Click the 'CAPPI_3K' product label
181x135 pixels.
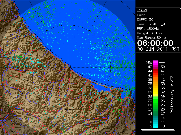[x=145, y=20]
